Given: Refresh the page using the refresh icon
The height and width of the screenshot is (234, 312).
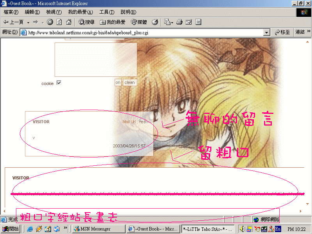Looking at the screenshot, I should click(59, 22).
